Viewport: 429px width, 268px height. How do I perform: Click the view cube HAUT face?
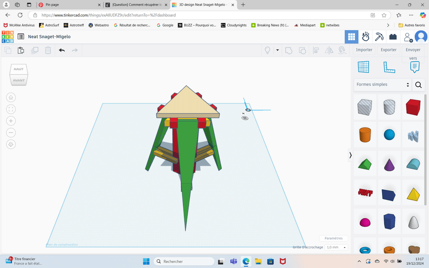(18, 69)
